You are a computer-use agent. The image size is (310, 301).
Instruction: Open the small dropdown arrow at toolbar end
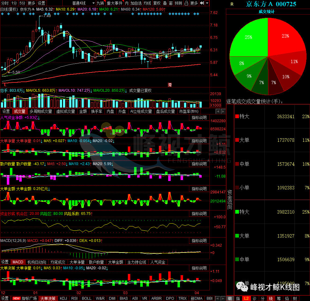click(x=207, y=3)
